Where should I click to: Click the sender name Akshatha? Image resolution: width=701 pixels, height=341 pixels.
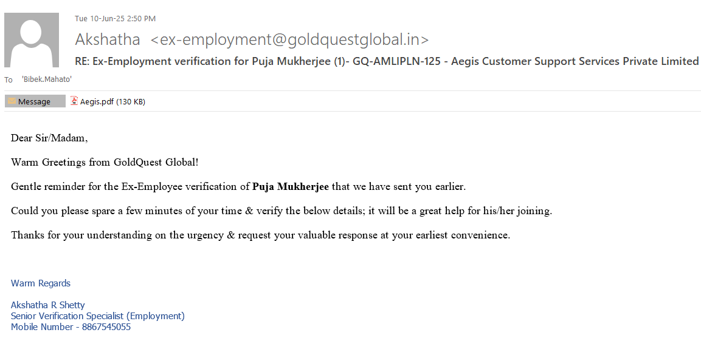pyautogui.click(x=108, y=40)
